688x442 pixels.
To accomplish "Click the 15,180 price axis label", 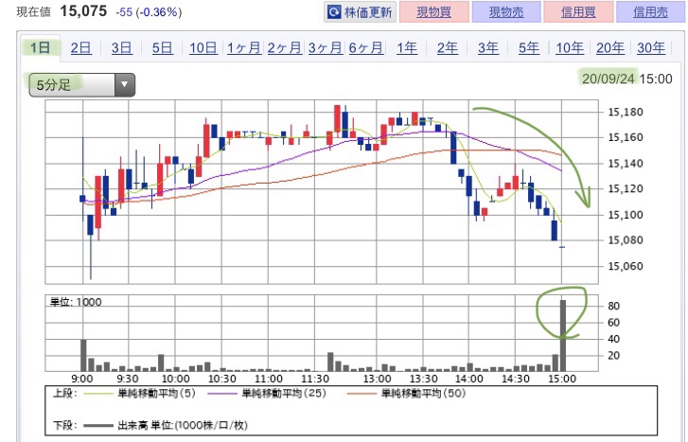I will (x=626, y=112).
